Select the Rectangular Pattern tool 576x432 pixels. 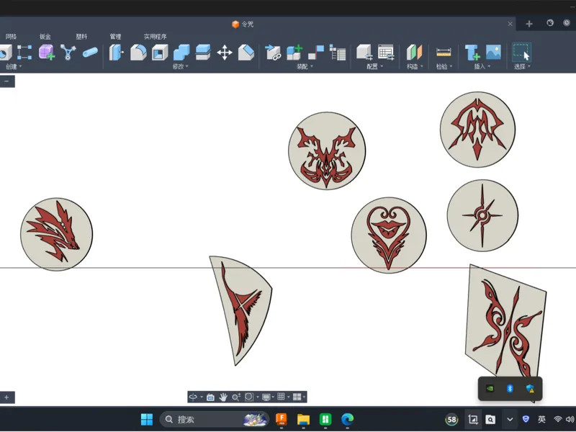click(24, 53)
